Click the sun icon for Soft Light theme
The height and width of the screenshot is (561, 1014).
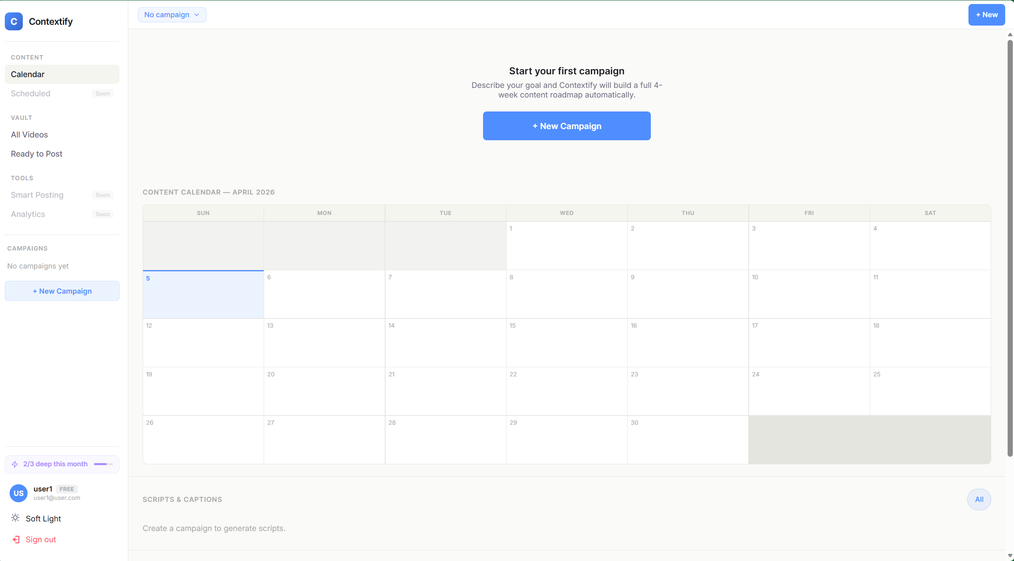click(x=15, y=518)
